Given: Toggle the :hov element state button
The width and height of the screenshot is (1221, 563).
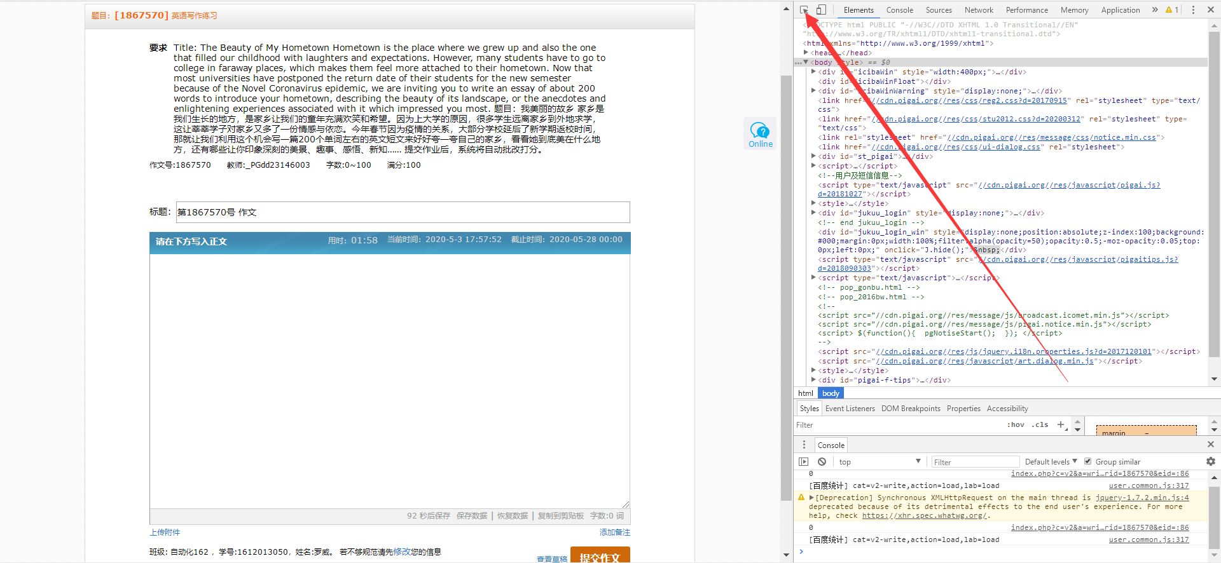Looking at the screenshot, I should [1016, 424].
